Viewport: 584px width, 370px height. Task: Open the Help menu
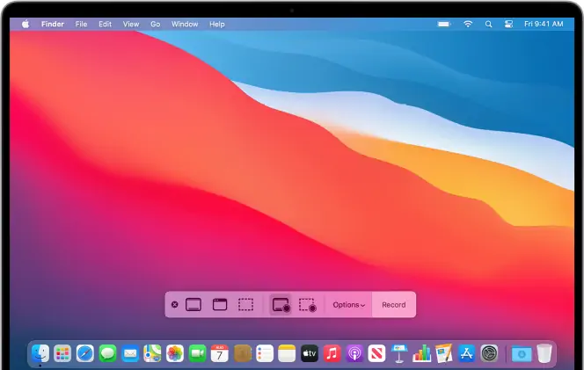pyautogui.click(x=216, y=25)
